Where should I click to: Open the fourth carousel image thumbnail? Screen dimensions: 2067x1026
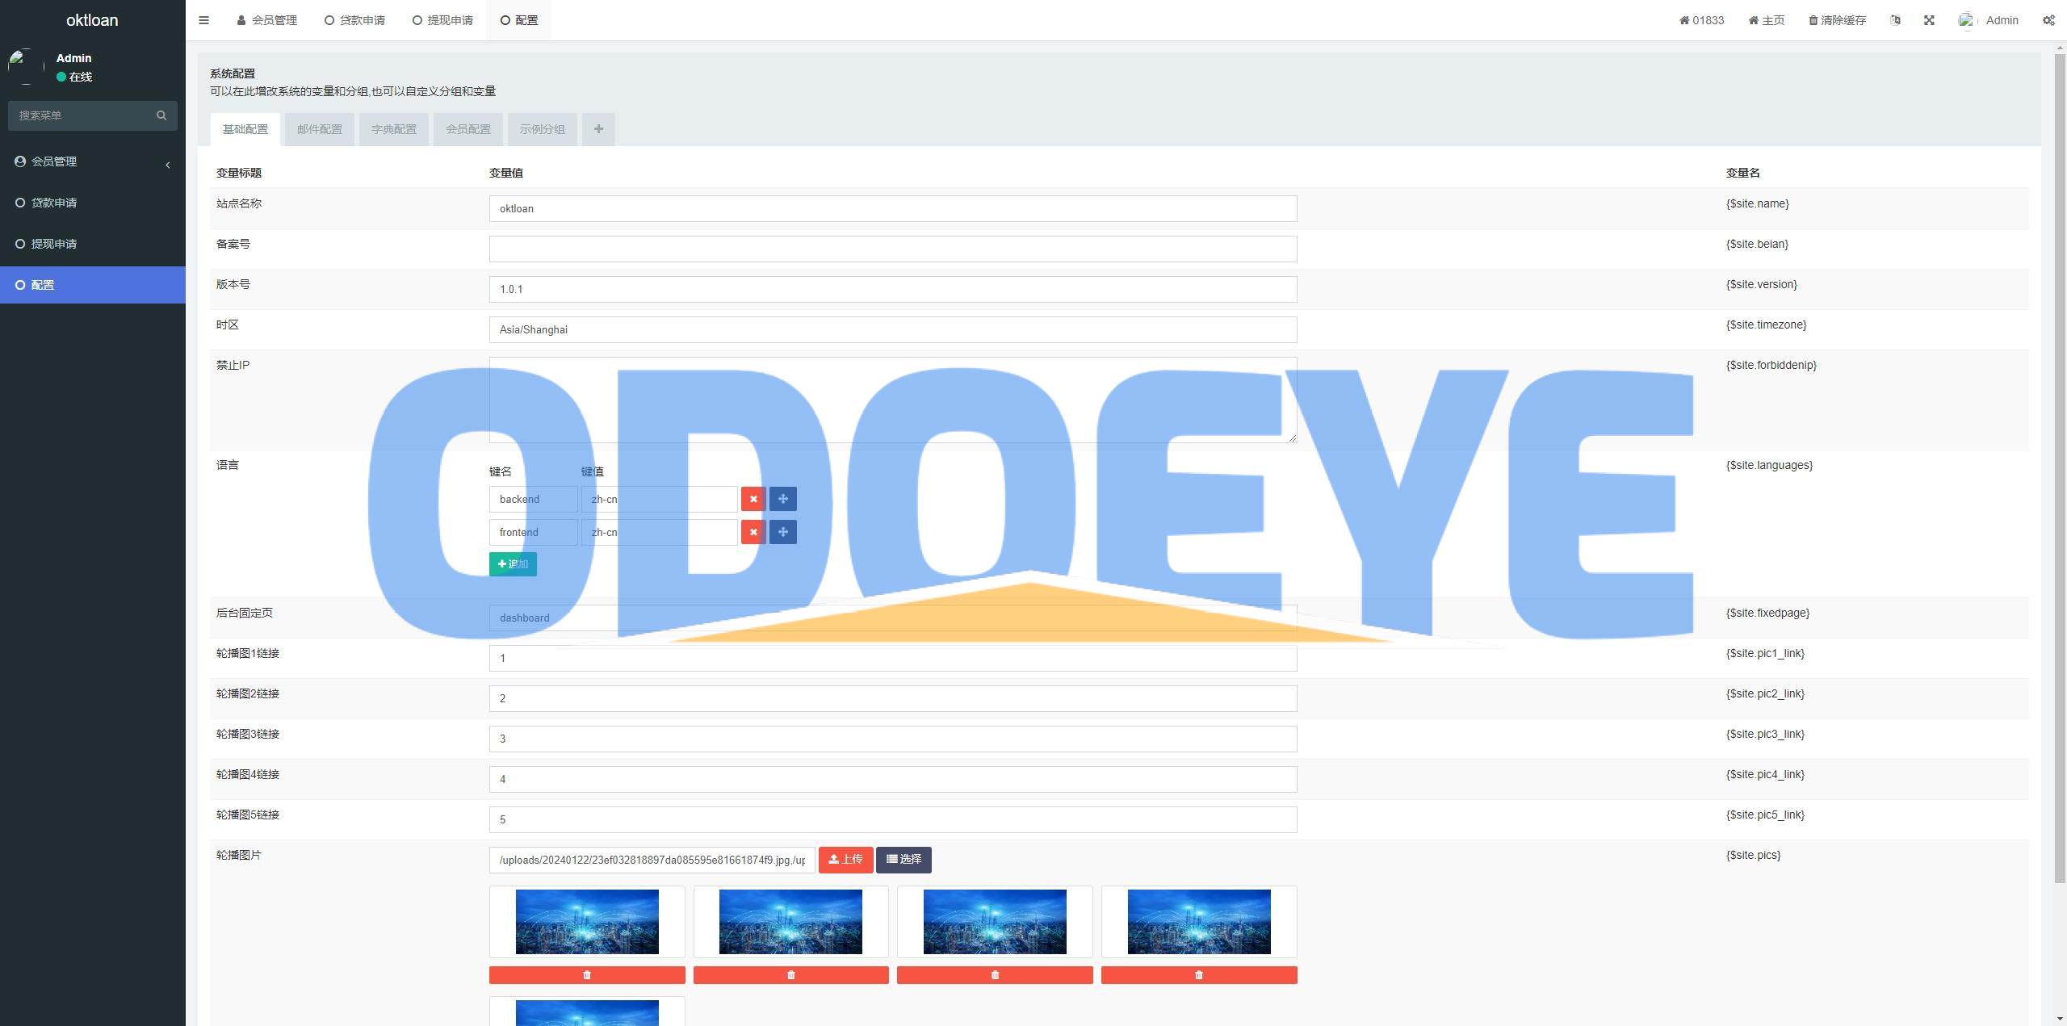tap(1199, 922)
